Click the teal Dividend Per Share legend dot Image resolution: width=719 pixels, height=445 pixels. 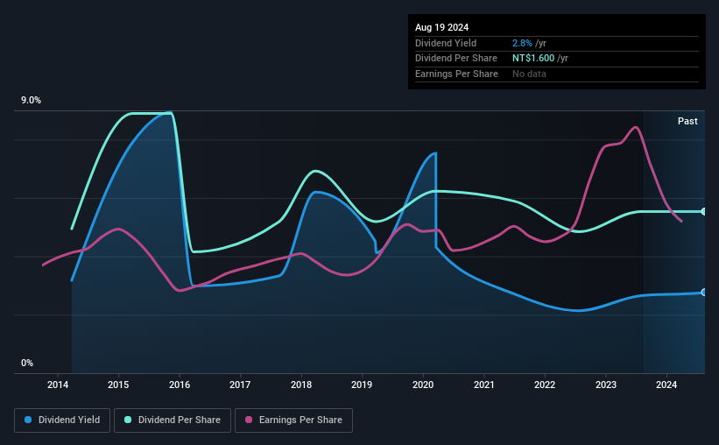click(x=128, y=420)
